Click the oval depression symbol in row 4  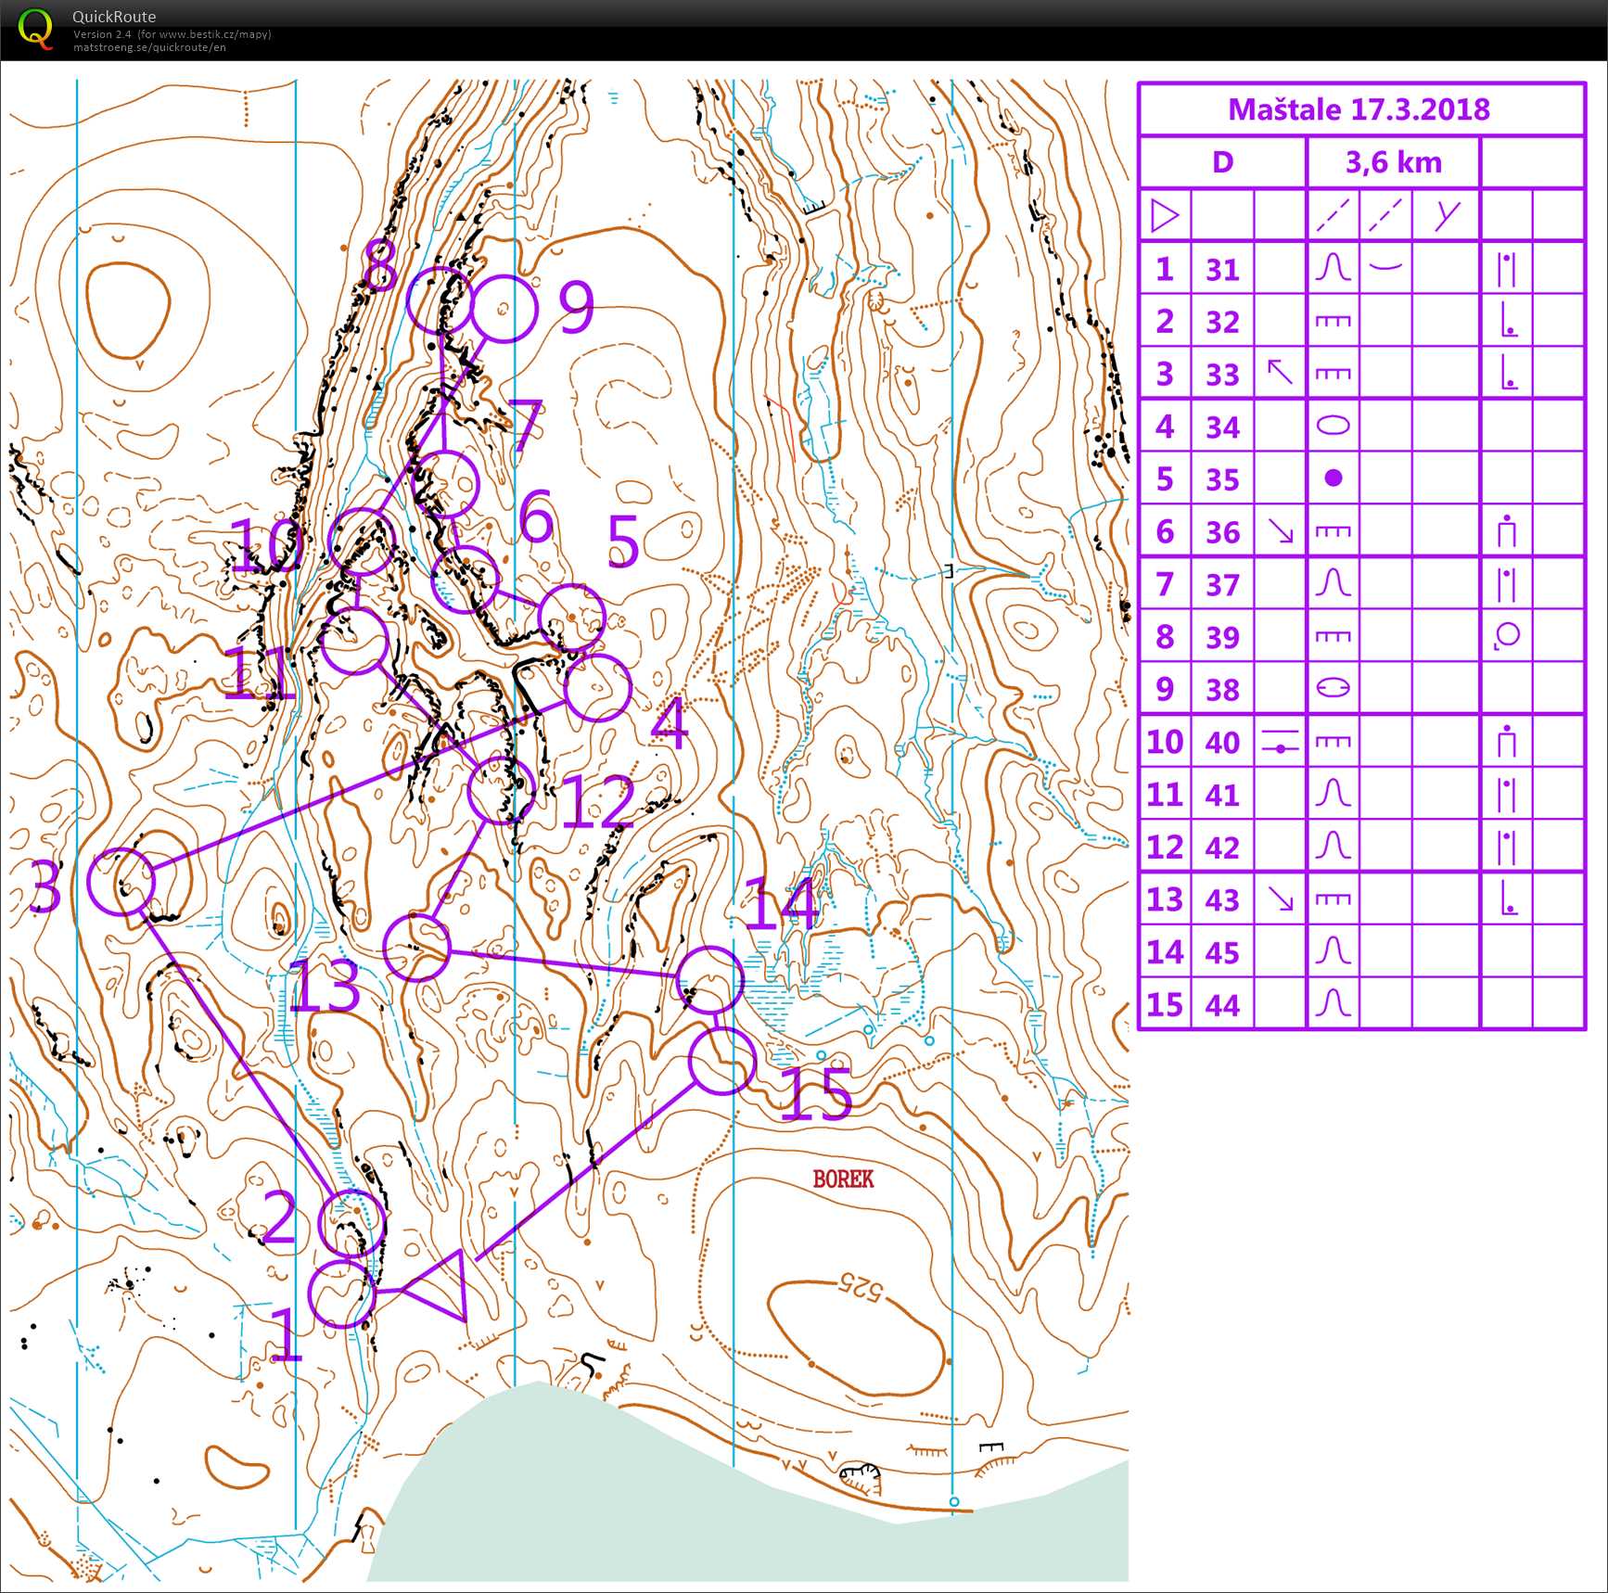coord(1333,426)
